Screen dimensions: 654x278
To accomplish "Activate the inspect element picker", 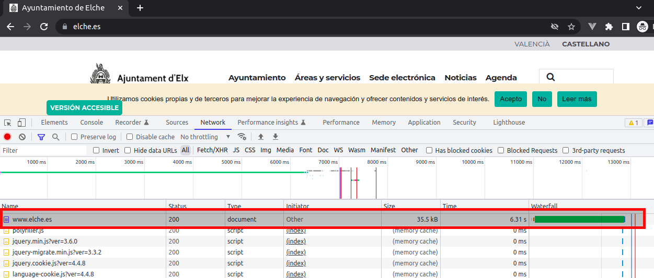I will [8, 123].
